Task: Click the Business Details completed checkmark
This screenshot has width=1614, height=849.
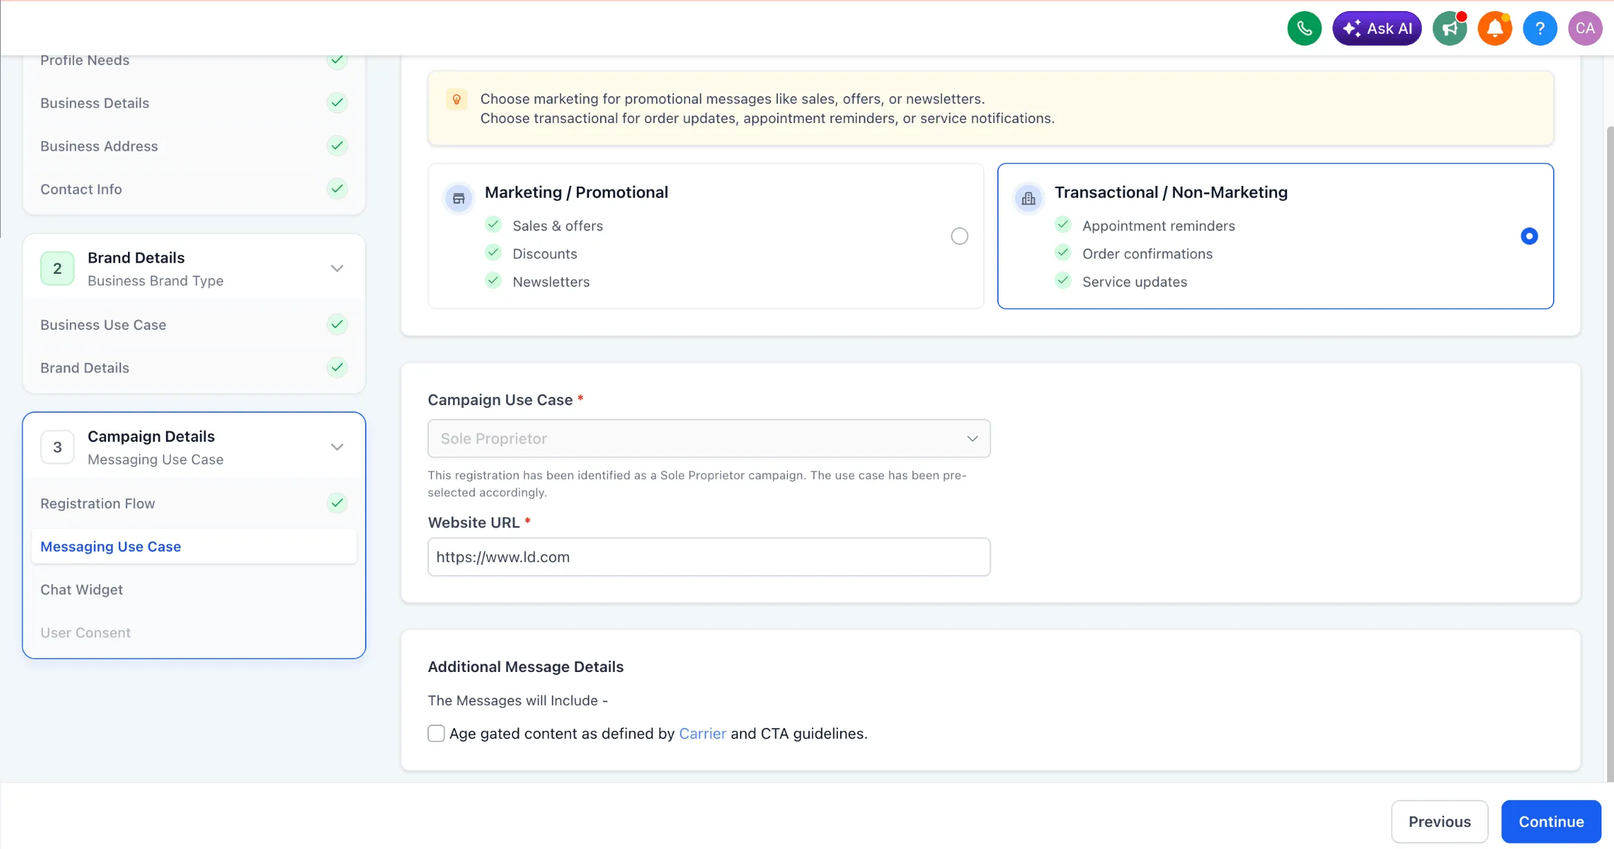Action: (x=337, y=103)
